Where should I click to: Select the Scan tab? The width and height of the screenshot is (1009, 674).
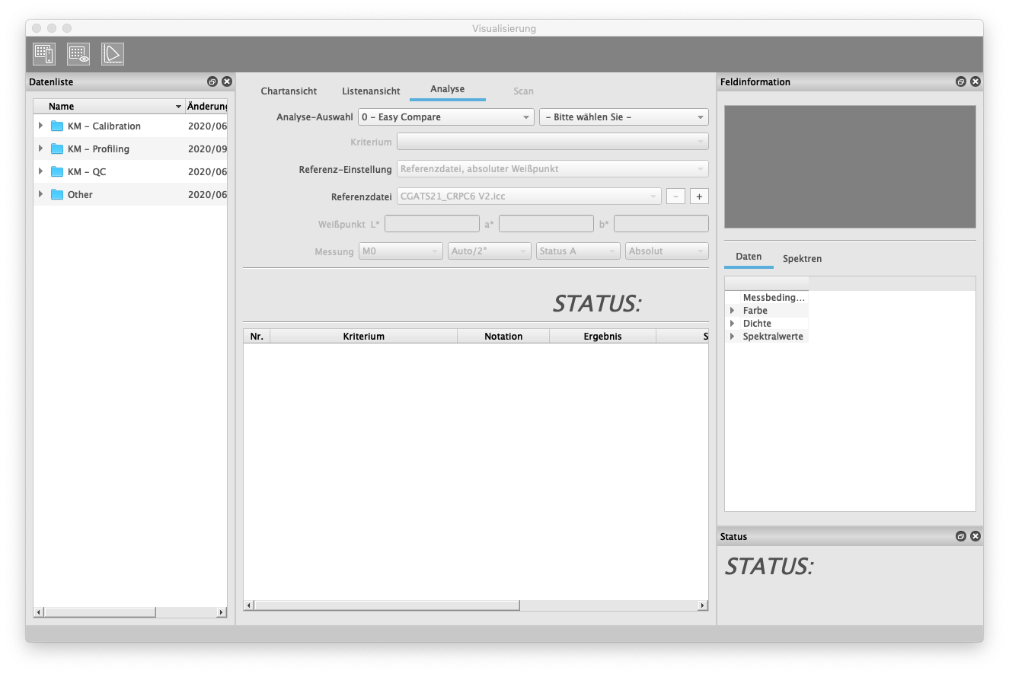pos(523,91)
